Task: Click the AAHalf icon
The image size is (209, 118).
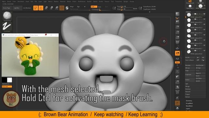Action: click(177, 37)
